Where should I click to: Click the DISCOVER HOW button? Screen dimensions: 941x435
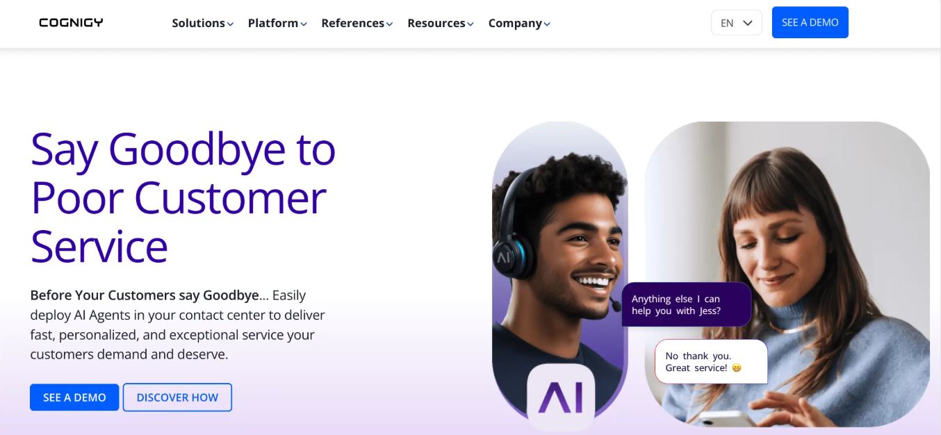coord(177,397)
